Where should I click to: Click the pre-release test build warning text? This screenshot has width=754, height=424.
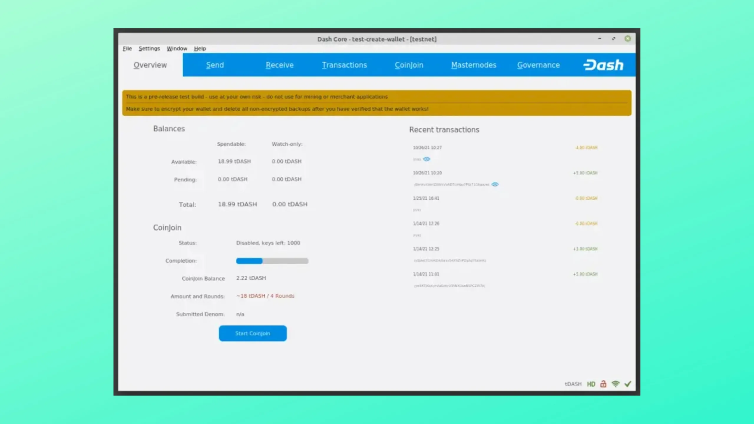[x=257, y=97]
